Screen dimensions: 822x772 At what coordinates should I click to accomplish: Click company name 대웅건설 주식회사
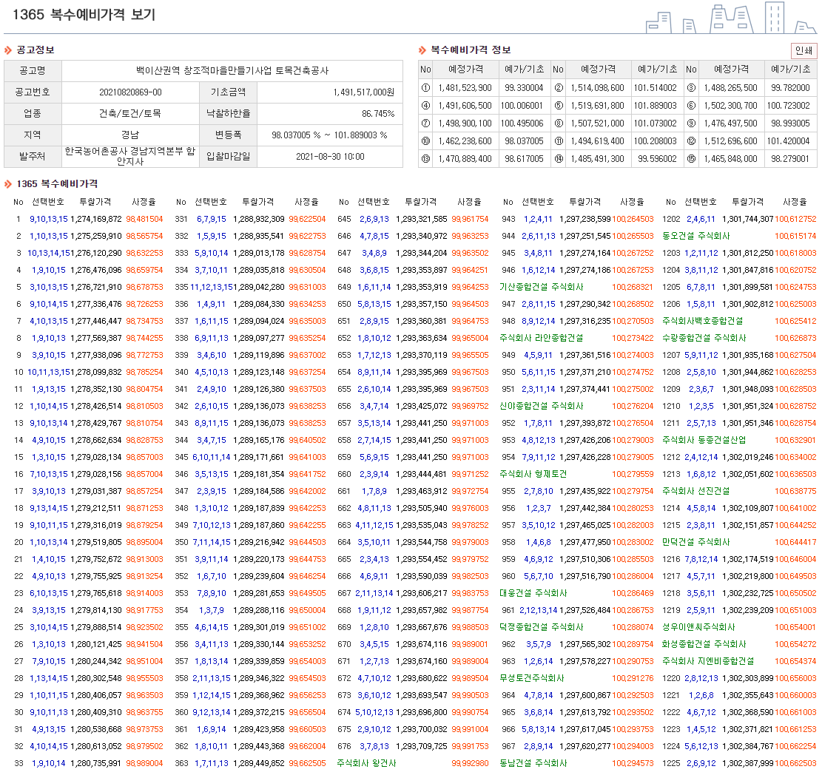533,593
